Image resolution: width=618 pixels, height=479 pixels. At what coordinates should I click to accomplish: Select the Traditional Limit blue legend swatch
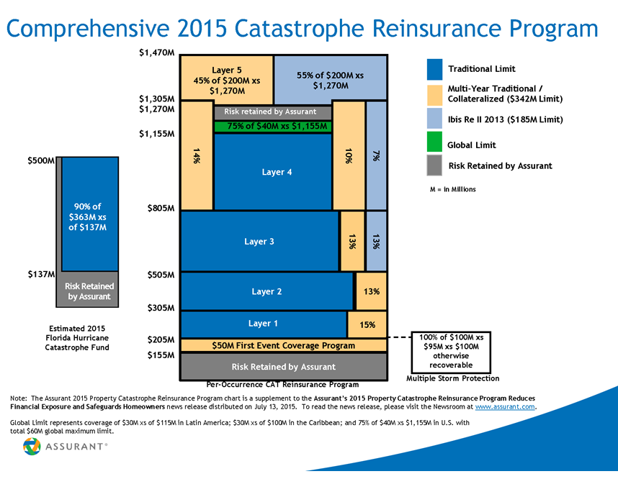(433, 68)
